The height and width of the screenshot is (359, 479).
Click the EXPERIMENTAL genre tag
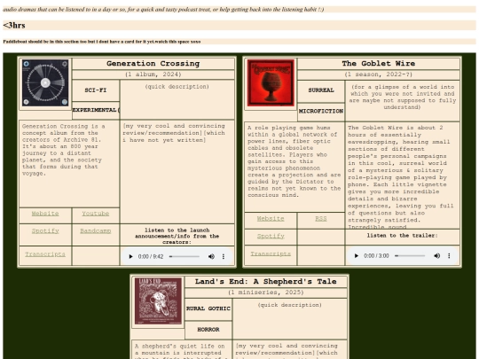tap(96, 110)
